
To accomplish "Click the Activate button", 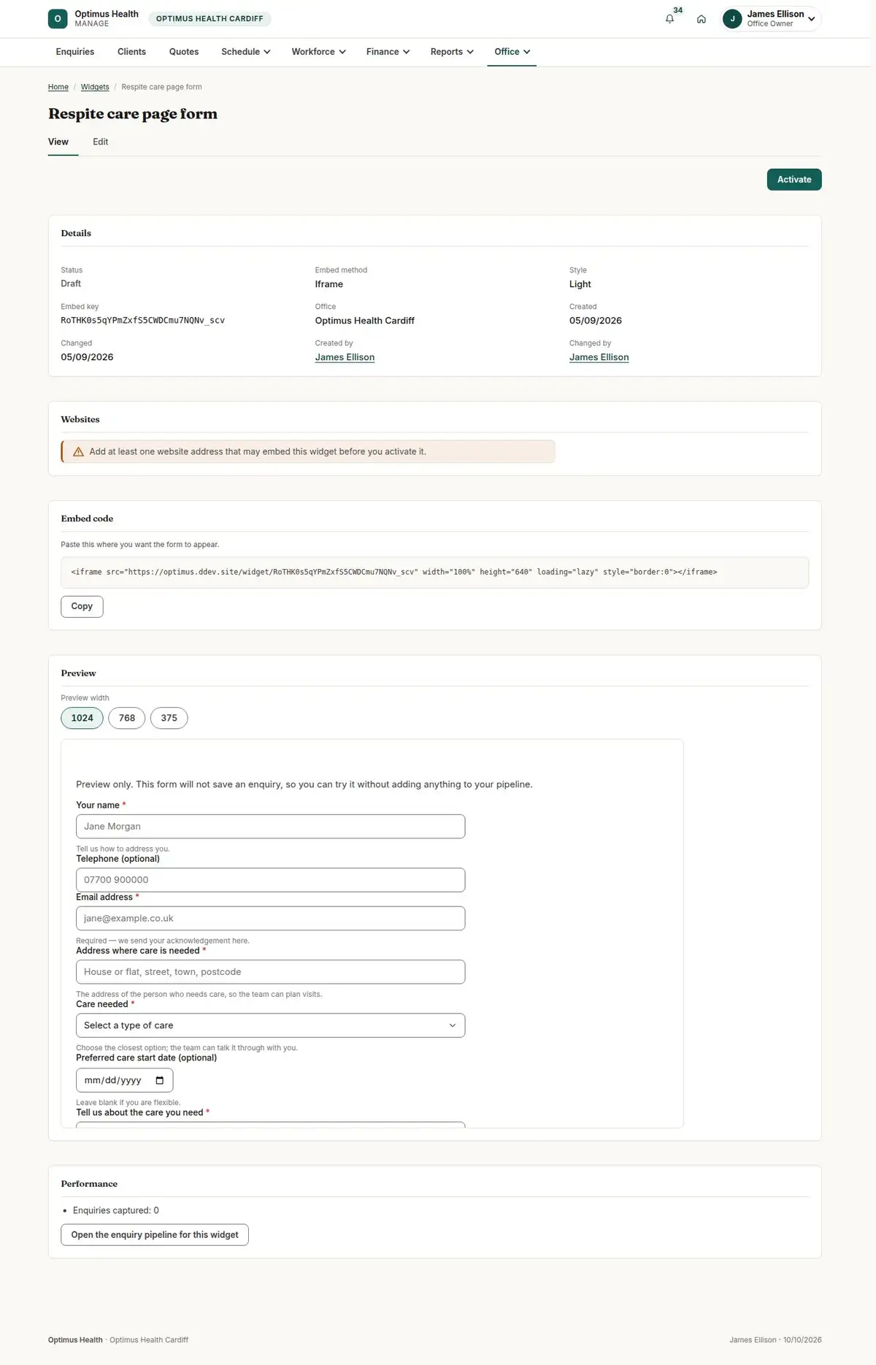I will [794, 180].
